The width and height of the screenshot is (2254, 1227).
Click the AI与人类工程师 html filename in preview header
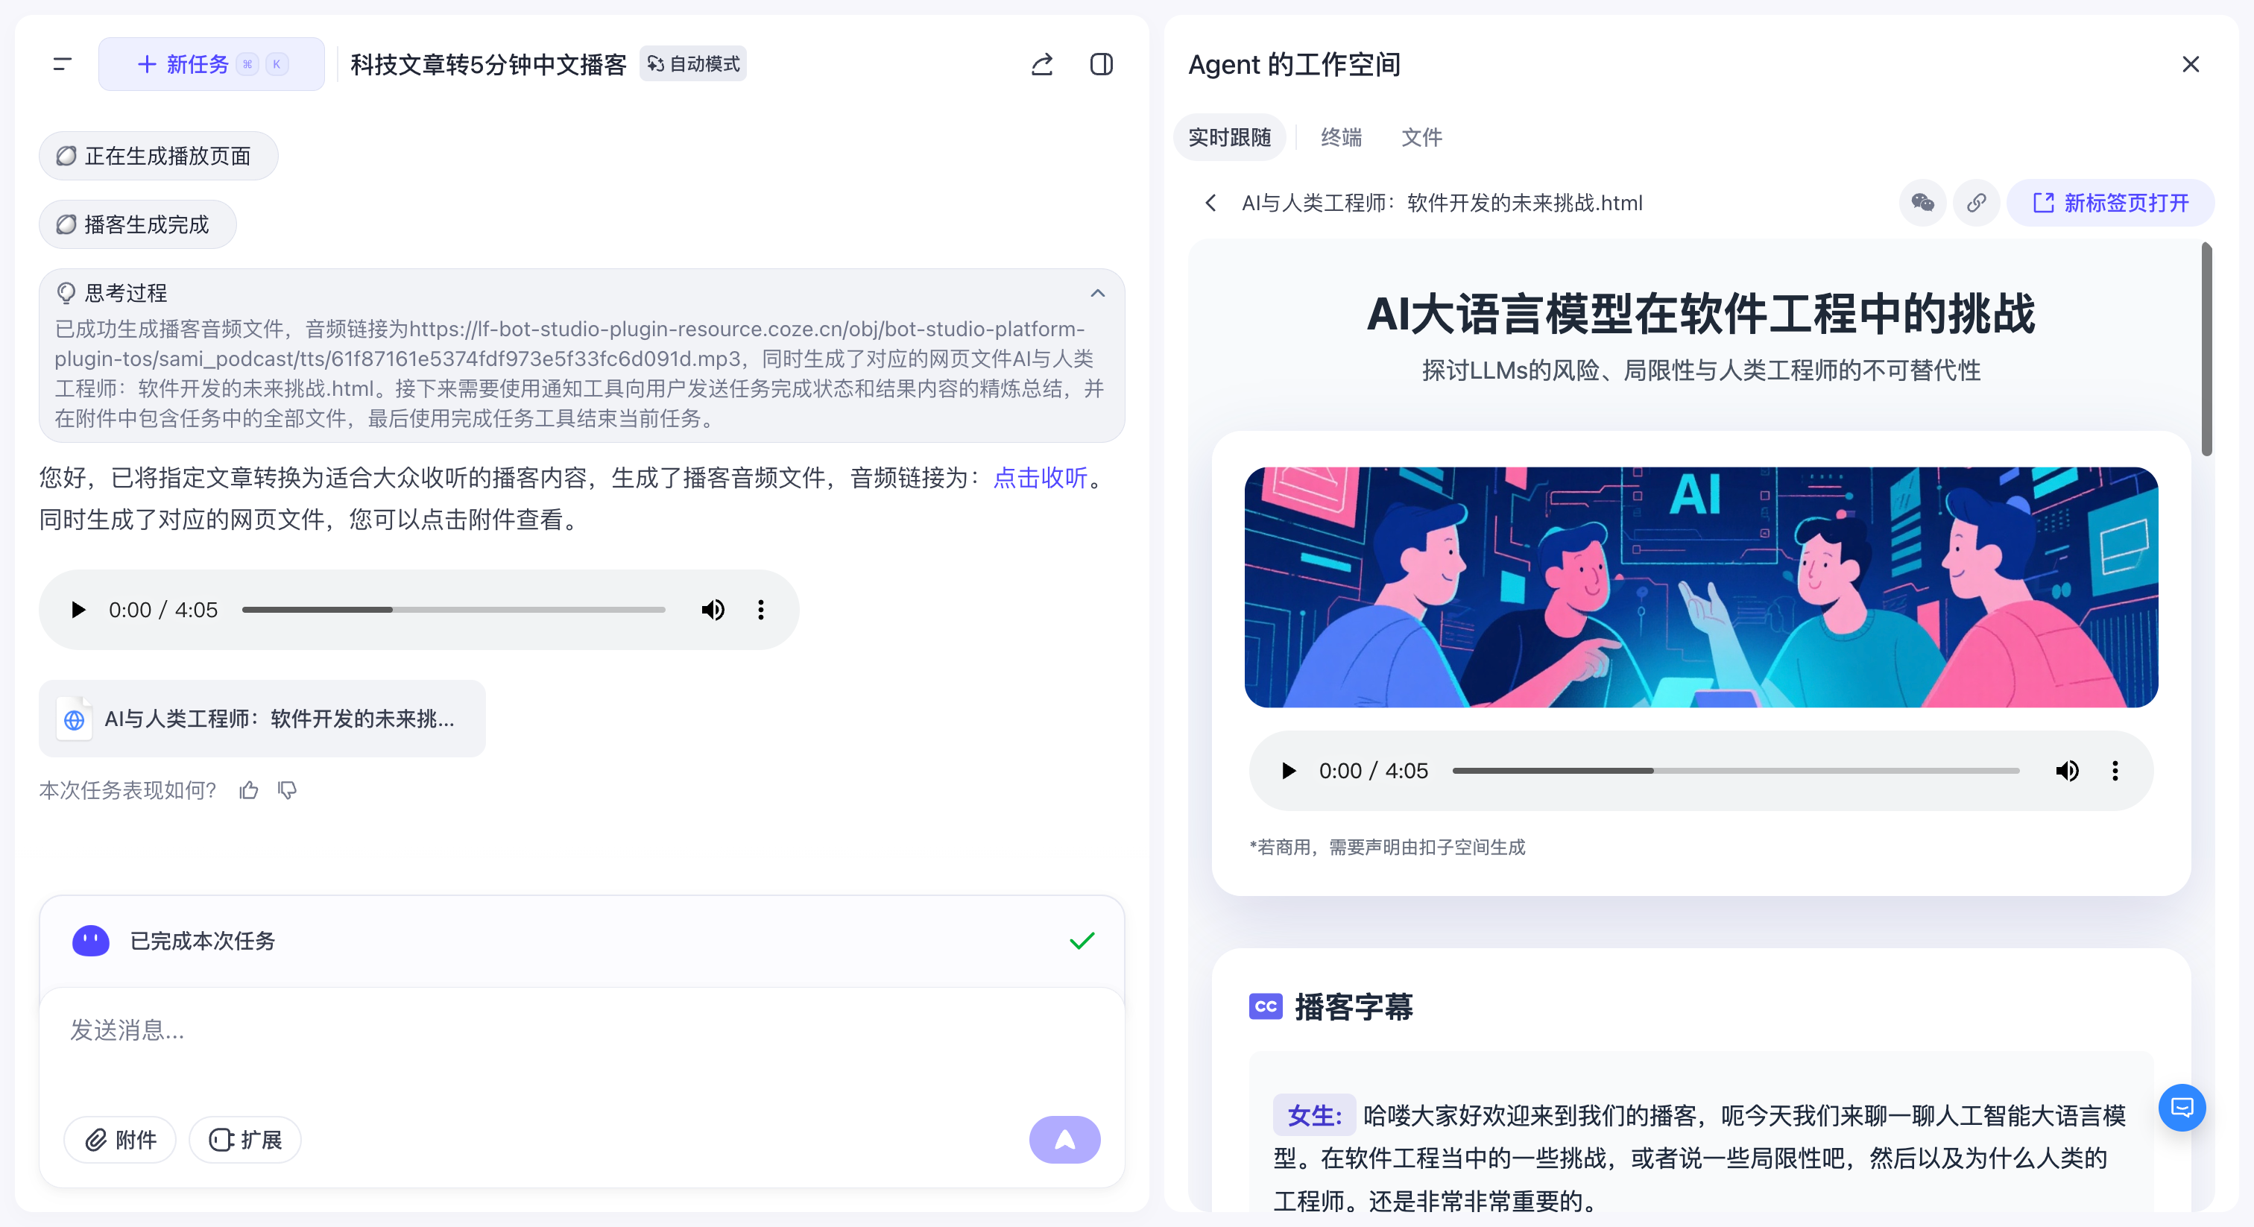pyautogui.click(x=1442, y=203)
